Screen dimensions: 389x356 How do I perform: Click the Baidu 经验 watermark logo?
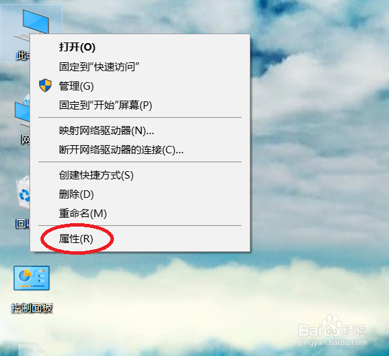[x=333, y=327]
